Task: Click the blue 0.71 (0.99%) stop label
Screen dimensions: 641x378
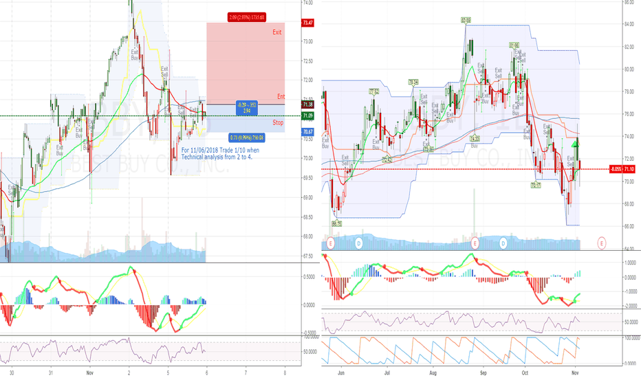Action: click(x=246, y=137)
